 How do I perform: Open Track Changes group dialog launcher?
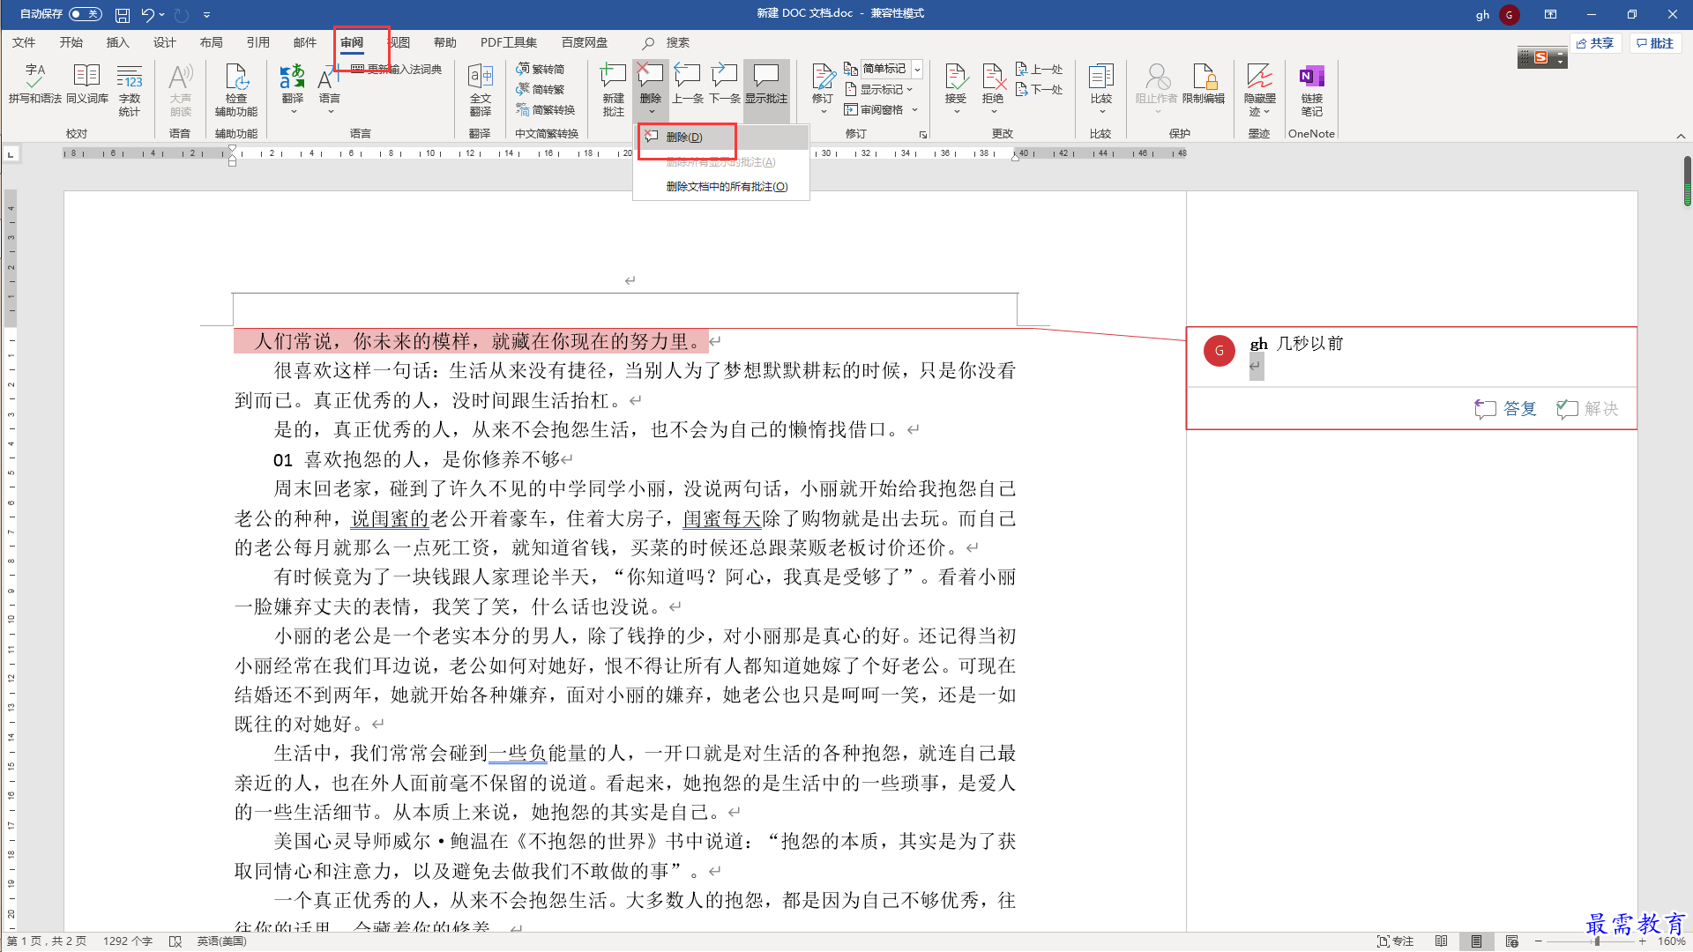923,134
